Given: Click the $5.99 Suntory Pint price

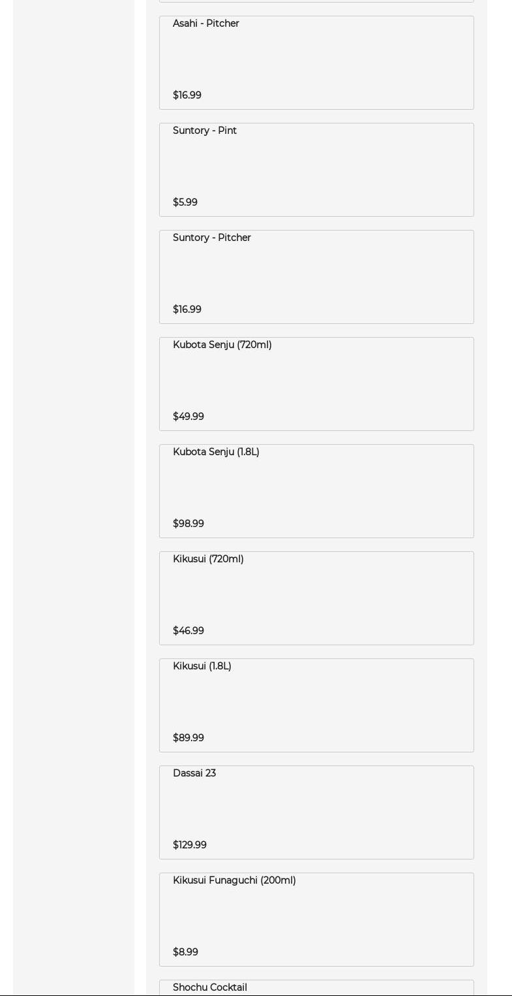Looking at the screenshot, I should click(x=185, y=202).
